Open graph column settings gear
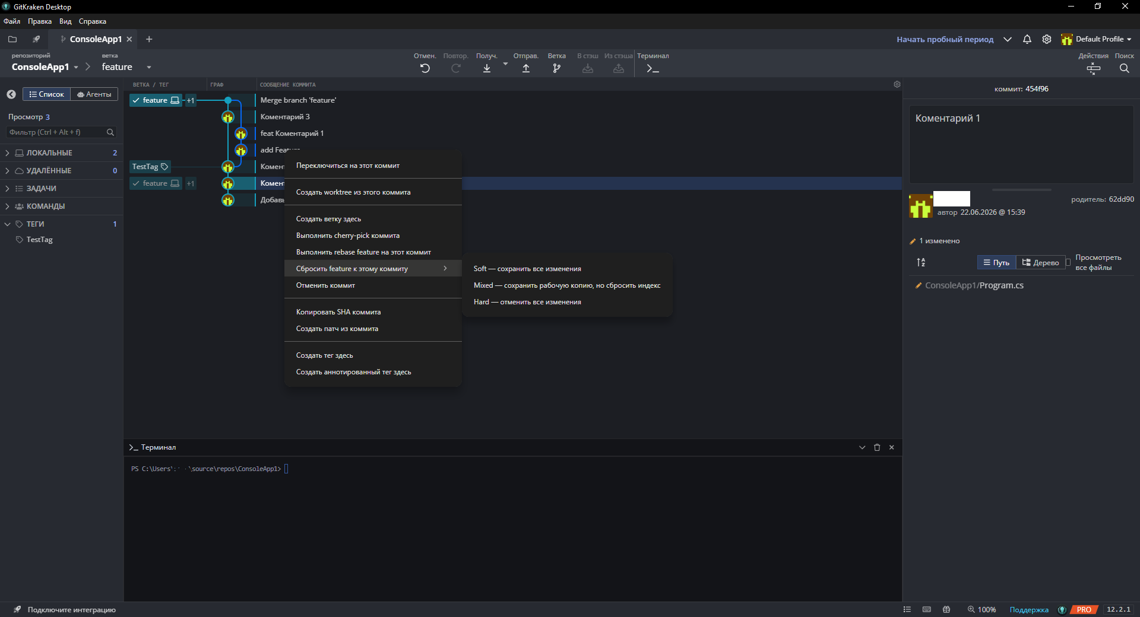1140x617 pixels. pos(897,84)
